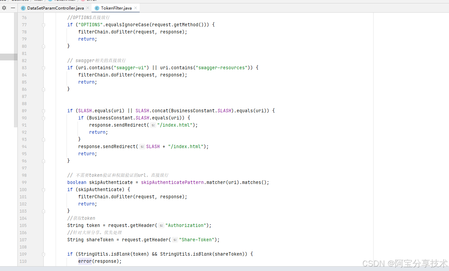Click the parameter hint before "/index.html" on line 91

pos(153,125)
